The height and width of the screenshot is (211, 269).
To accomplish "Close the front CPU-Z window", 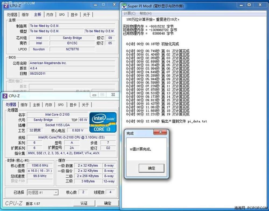I will pos(113,95).
